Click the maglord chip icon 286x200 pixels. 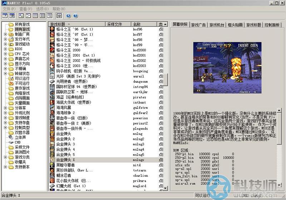(x=52, y=186)
